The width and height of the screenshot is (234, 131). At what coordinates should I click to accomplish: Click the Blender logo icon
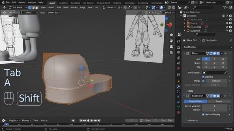click(x=3, y=3)
